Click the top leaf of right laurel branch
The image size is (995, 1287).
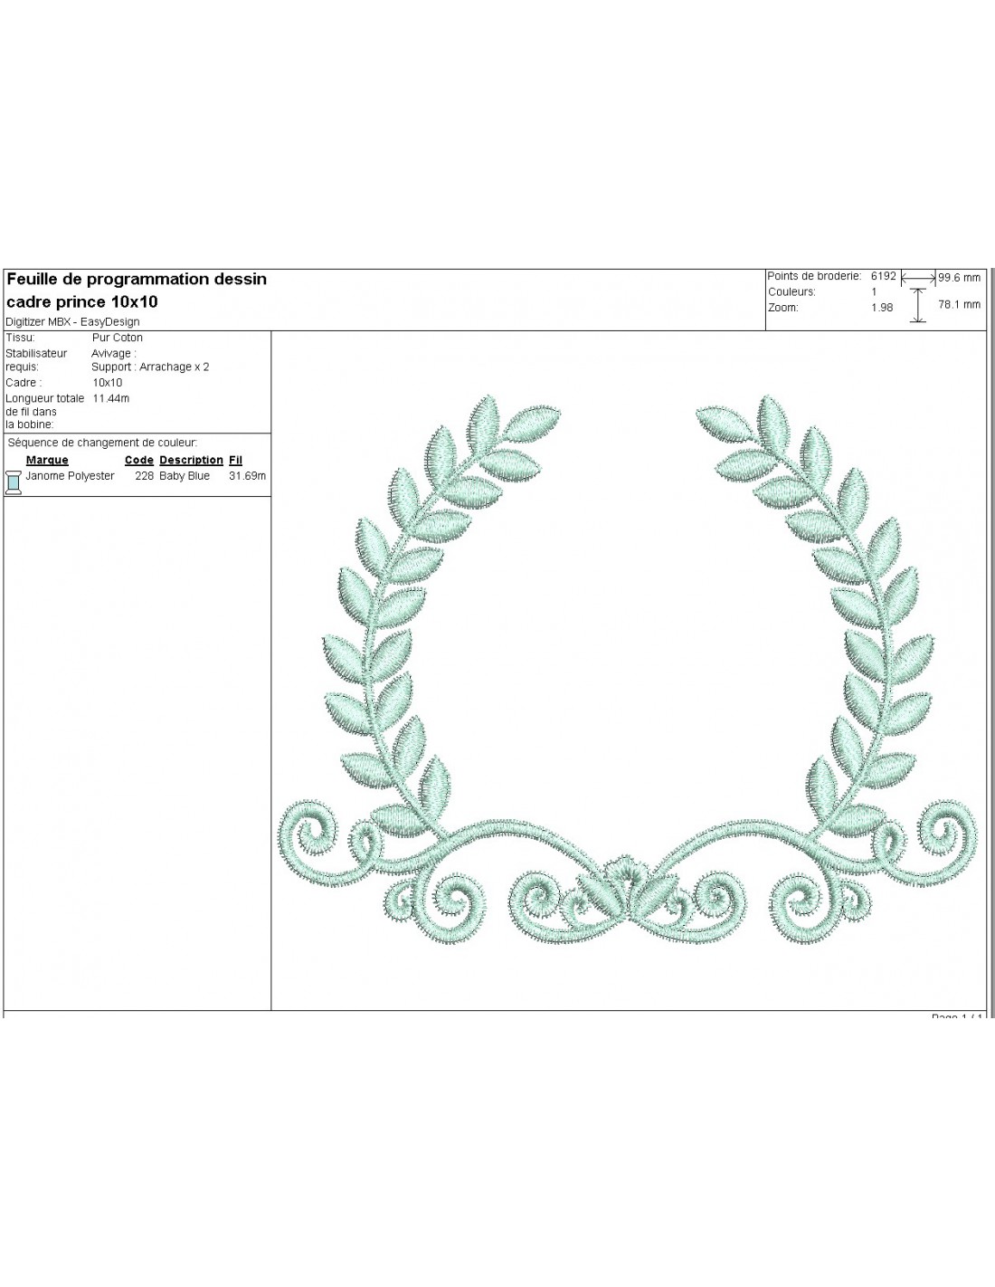point(724,423)
